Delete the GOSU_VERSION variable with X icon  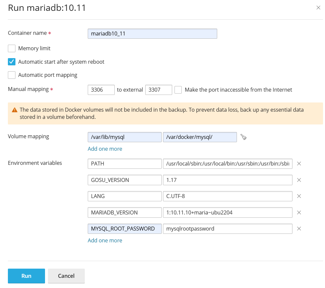coord(299,180)
